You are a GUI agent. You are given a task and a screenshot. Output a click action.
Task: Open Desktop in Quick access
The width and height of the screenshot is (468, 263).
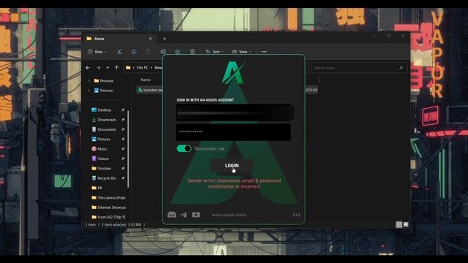coord(102,110)
